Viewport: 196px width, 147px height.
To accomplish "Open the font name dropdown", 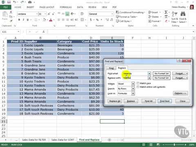I will [37, 14].
